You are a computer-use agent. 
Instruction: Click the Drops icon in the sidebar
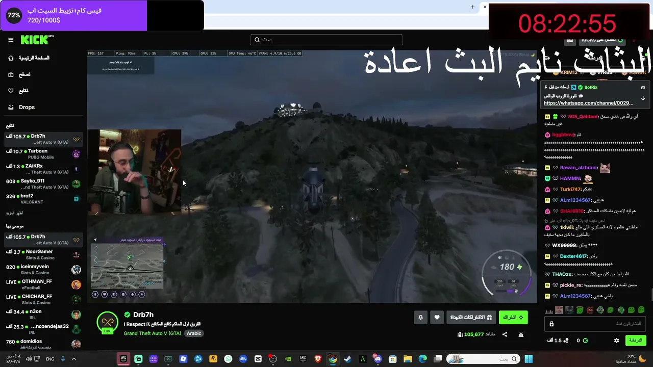tap(11, 107)
